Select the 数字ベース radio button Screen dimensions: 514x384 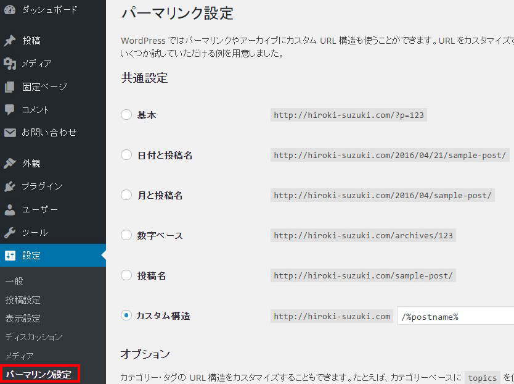pyautogui.click(x=126, y=235)
